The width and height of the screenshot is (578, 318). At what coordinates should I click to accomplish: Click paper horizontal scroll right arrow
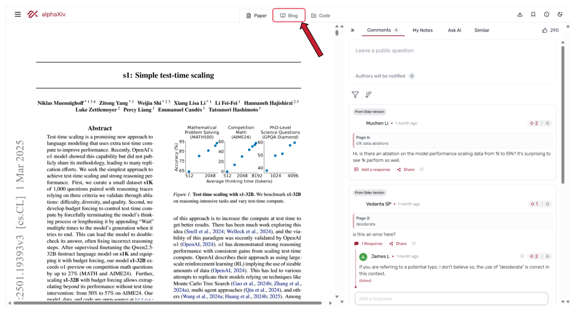330,303
